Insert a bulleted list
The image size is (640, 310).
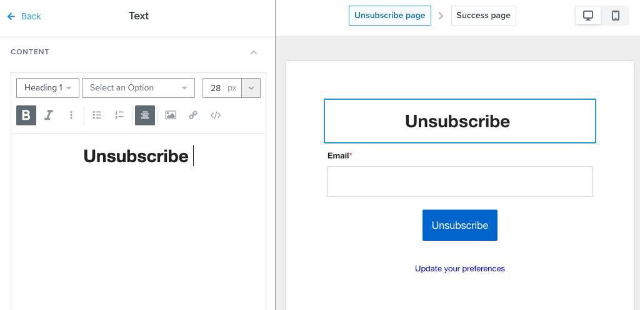click(97, 115)
